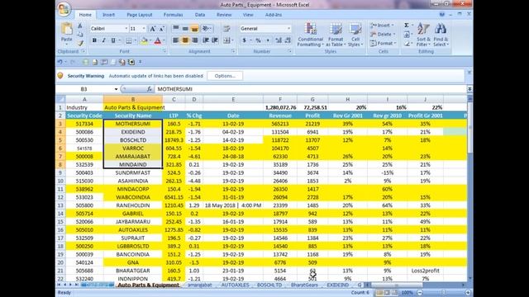Click the Fill down icon in Editing

tap(407, 35)
